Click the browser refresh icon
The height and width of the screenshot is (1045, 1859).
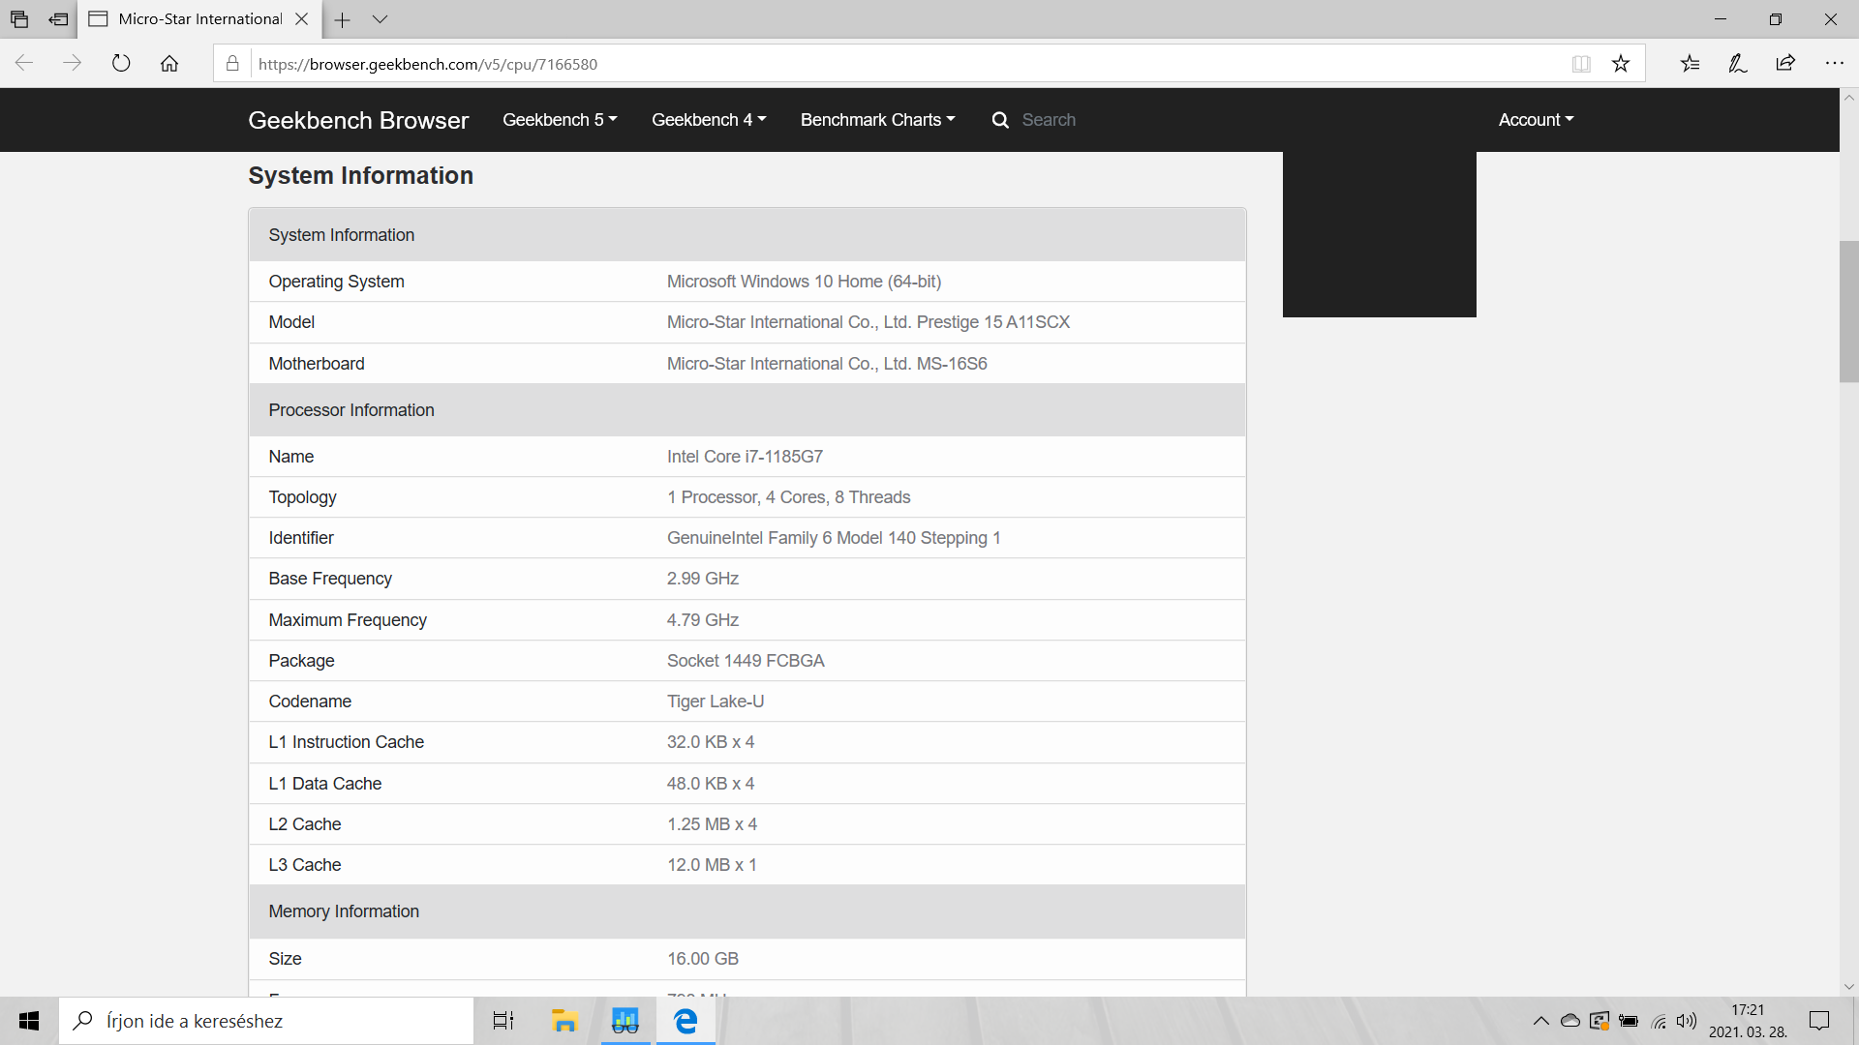pyautogui.click(x=121, y=64)
